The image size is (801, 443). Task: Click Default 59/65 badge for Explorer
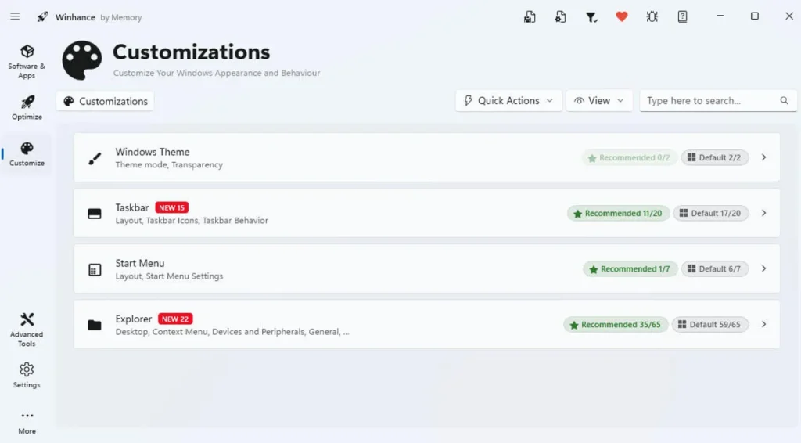click(710, 325)
